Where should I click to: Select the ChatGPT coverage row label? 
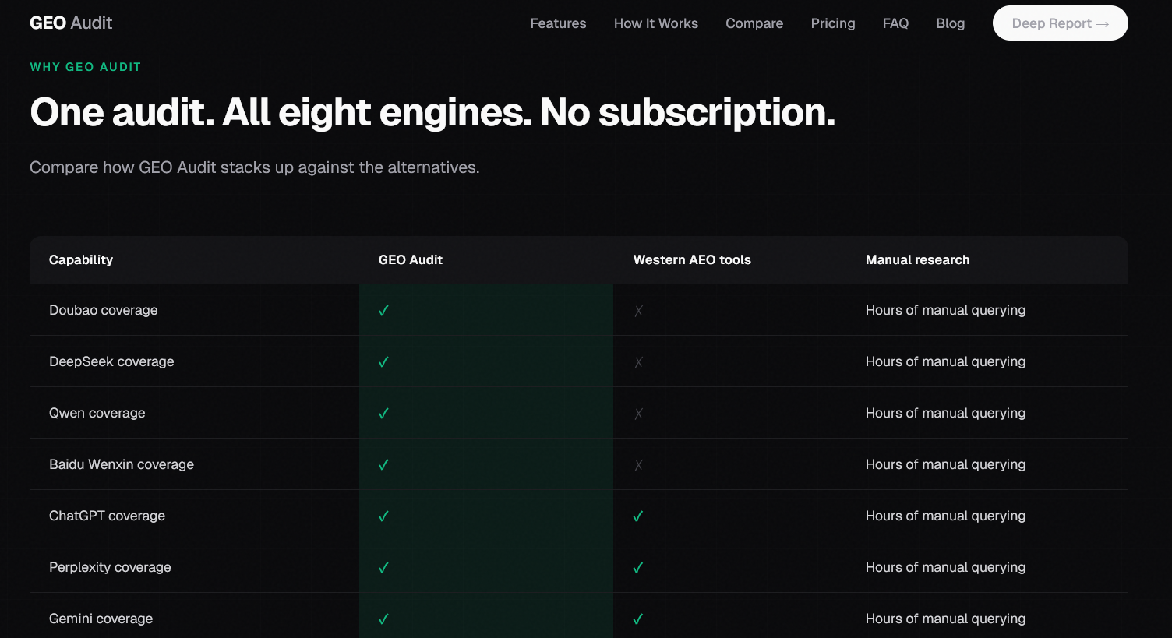[x=107, y=516]
